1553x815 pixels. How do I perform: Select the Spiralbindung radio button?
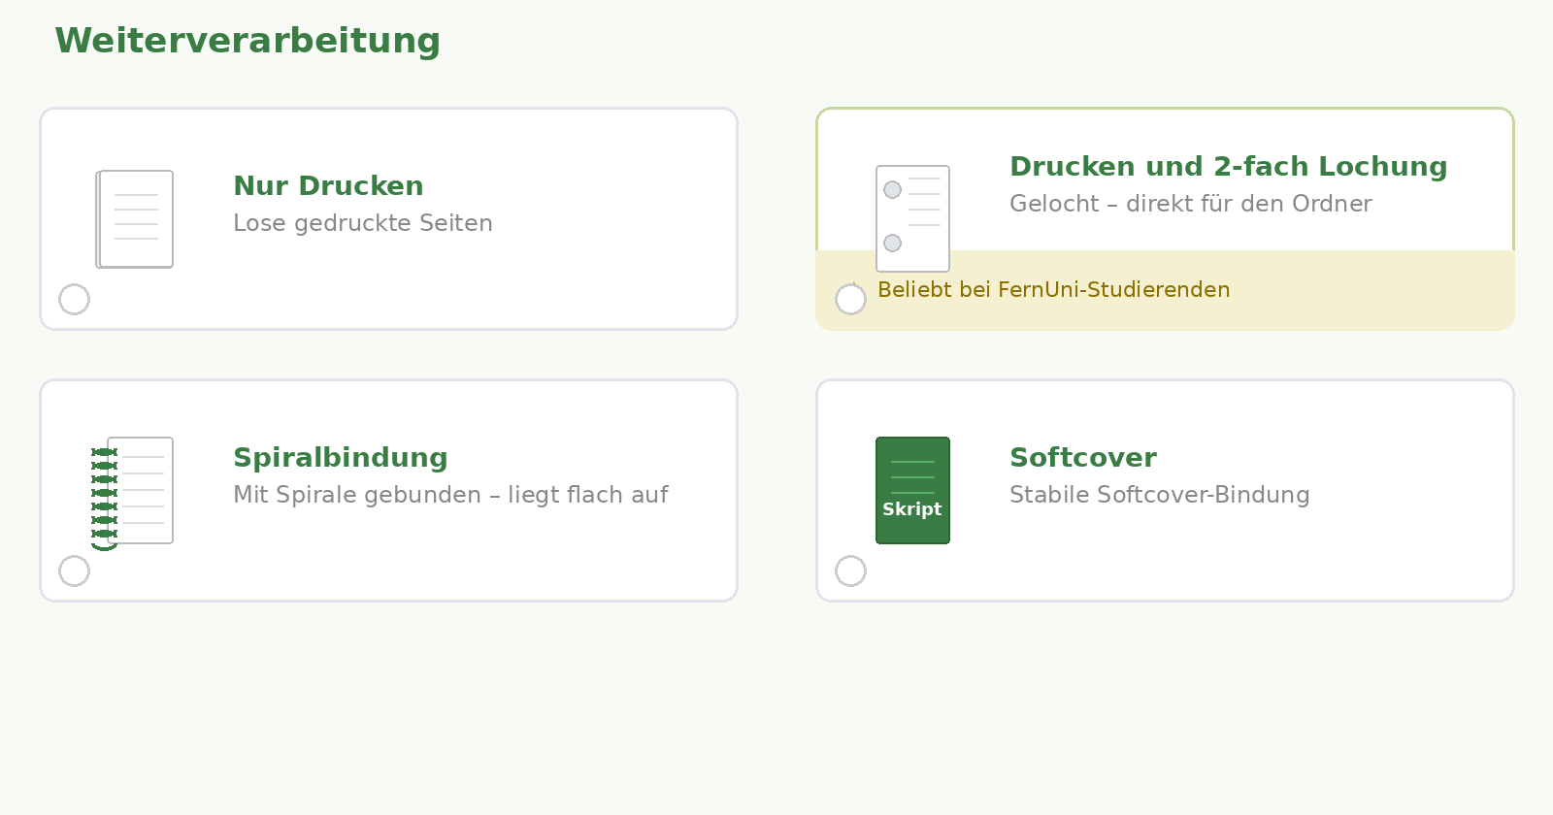(x=74, y=571)
